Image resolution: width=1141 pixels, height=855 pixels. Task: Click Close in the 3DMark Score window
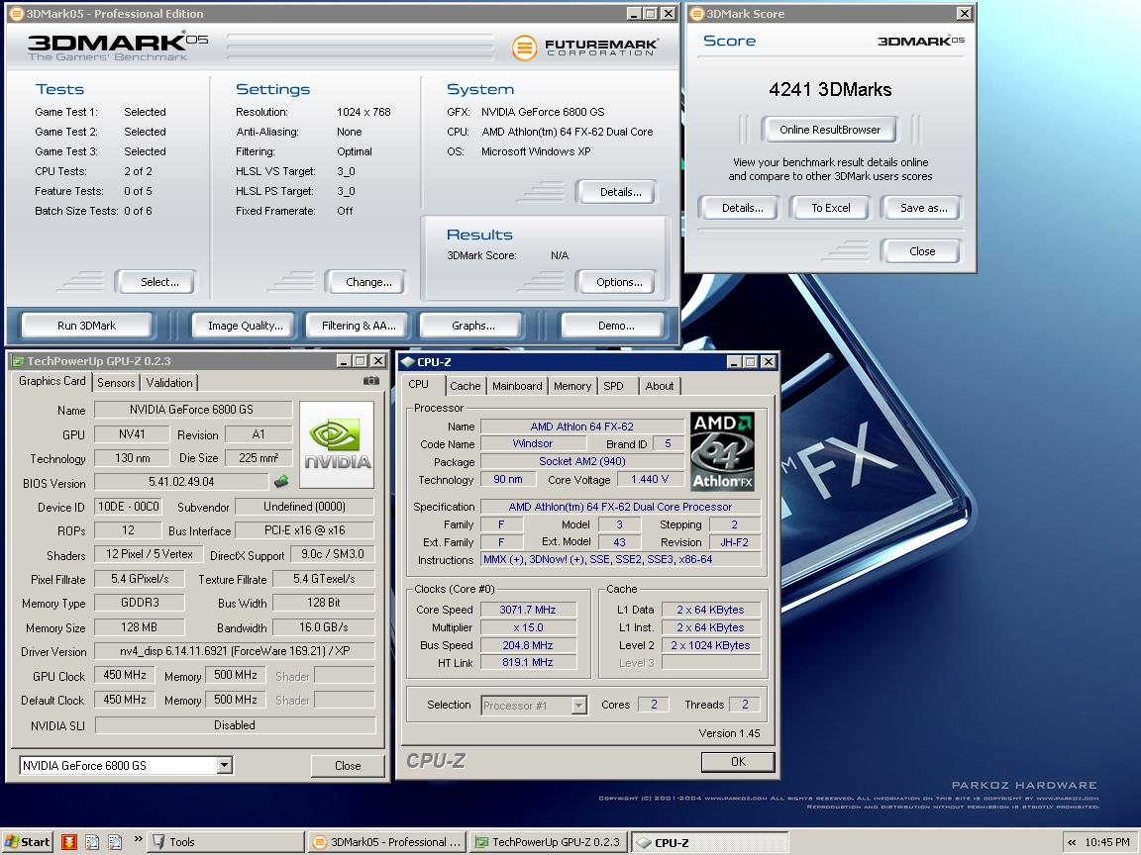pyautogui.click(x=922, y=251)
